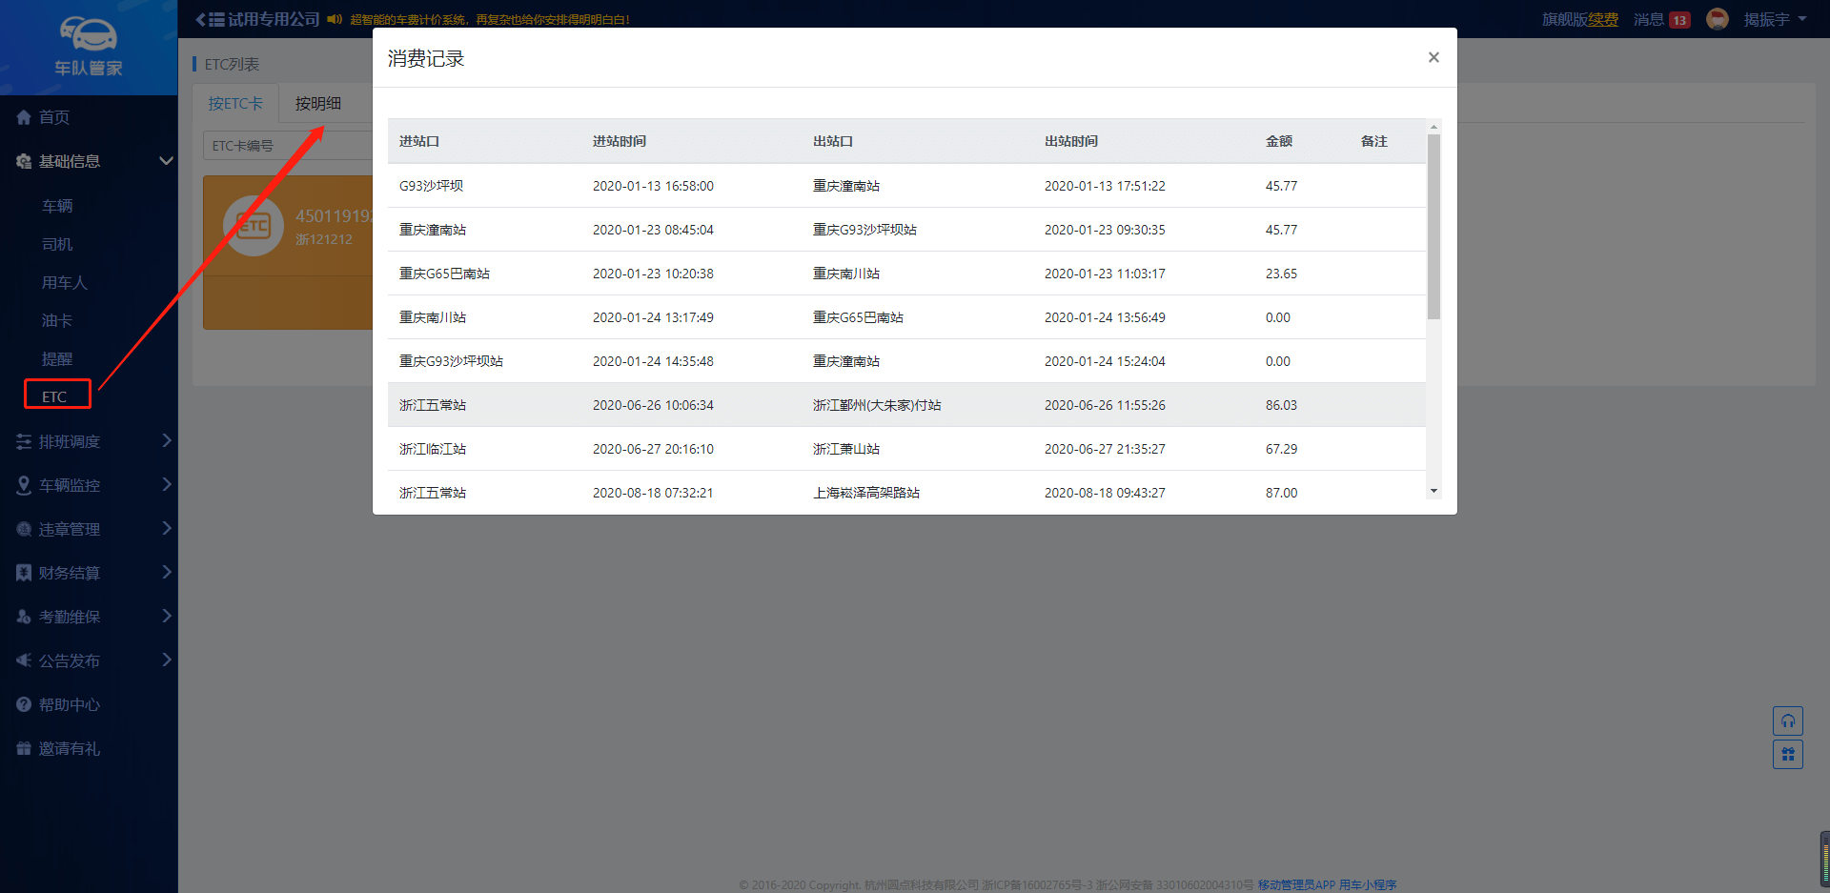Open 消息 notifications with 13 badge
Image resolution: width=1830 pixels, height=893 pixels.
pyautogui.click(x=1660, y=19)
